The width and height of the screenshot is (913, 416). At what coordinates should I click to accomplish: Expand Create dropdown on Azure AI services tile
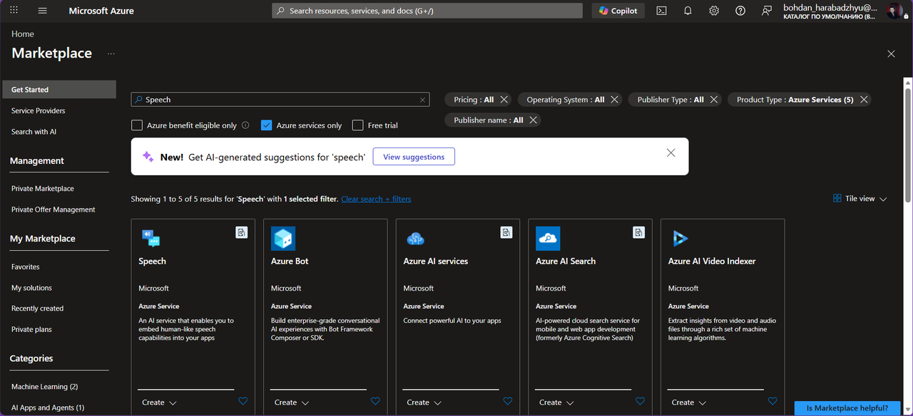click(x=424, y=402)
